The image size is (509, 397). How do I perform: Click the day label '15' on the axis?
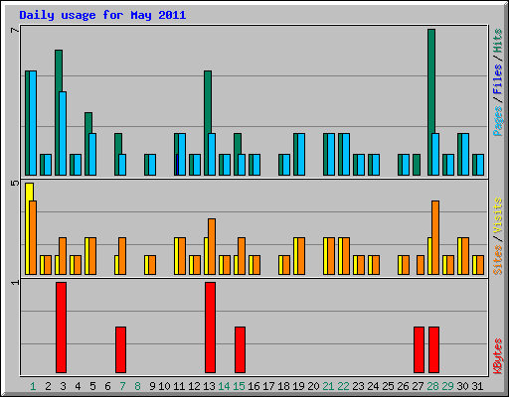point(239,386)
